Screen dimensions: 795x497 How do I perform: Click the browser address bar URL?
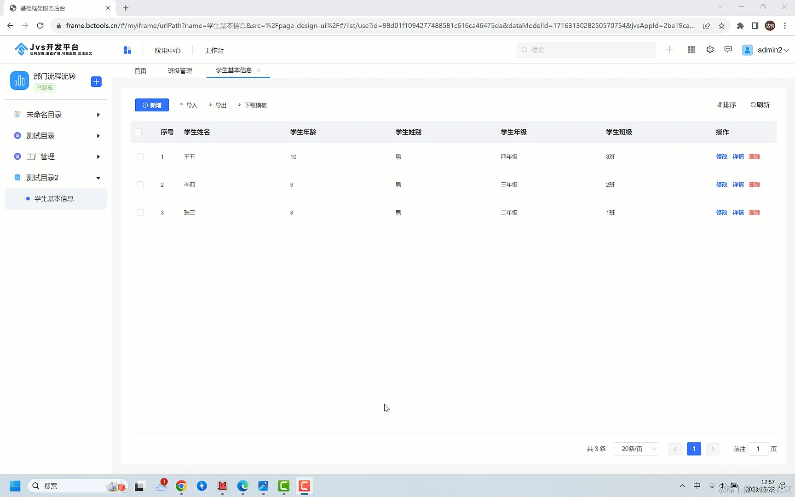(x=380, y=26)
